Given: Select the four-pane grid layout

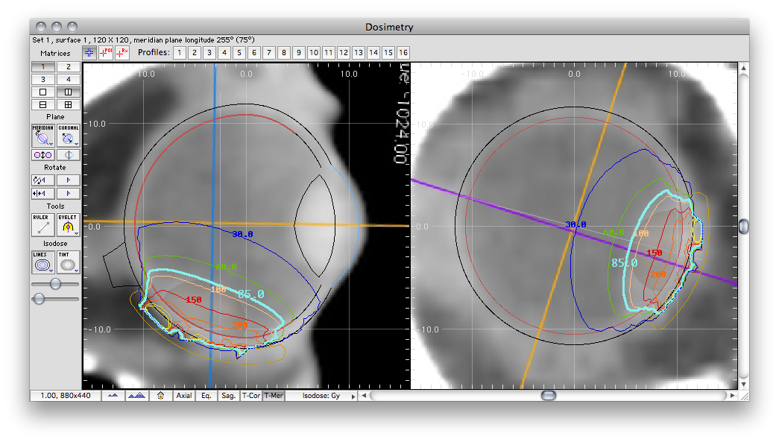Looking at the screenshot, I should tap(68, 105).
